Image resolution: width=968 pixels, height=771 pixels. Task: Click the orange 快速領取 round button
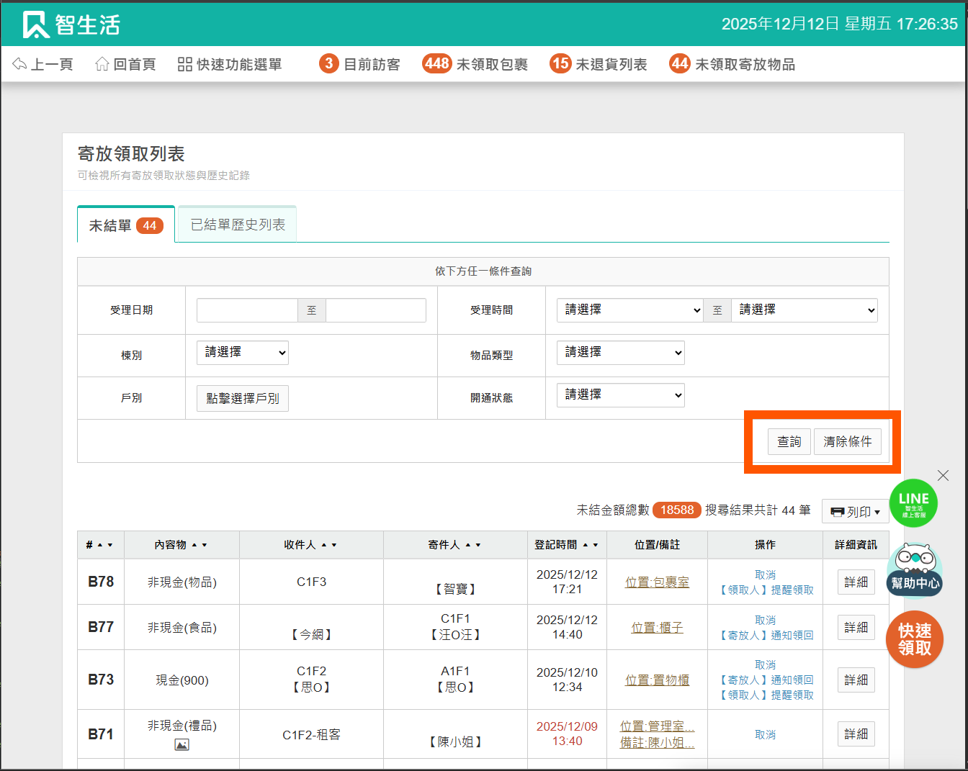pos(914,639)
